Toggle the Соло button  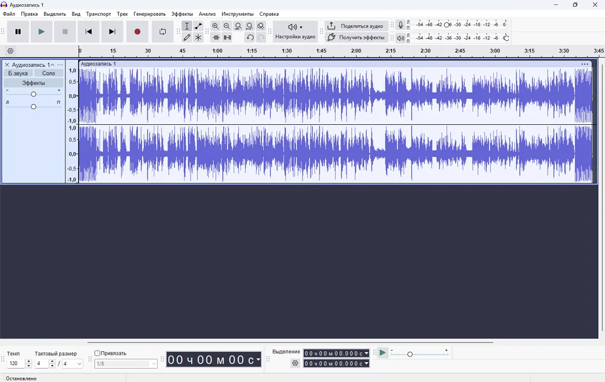pos(48,73)
